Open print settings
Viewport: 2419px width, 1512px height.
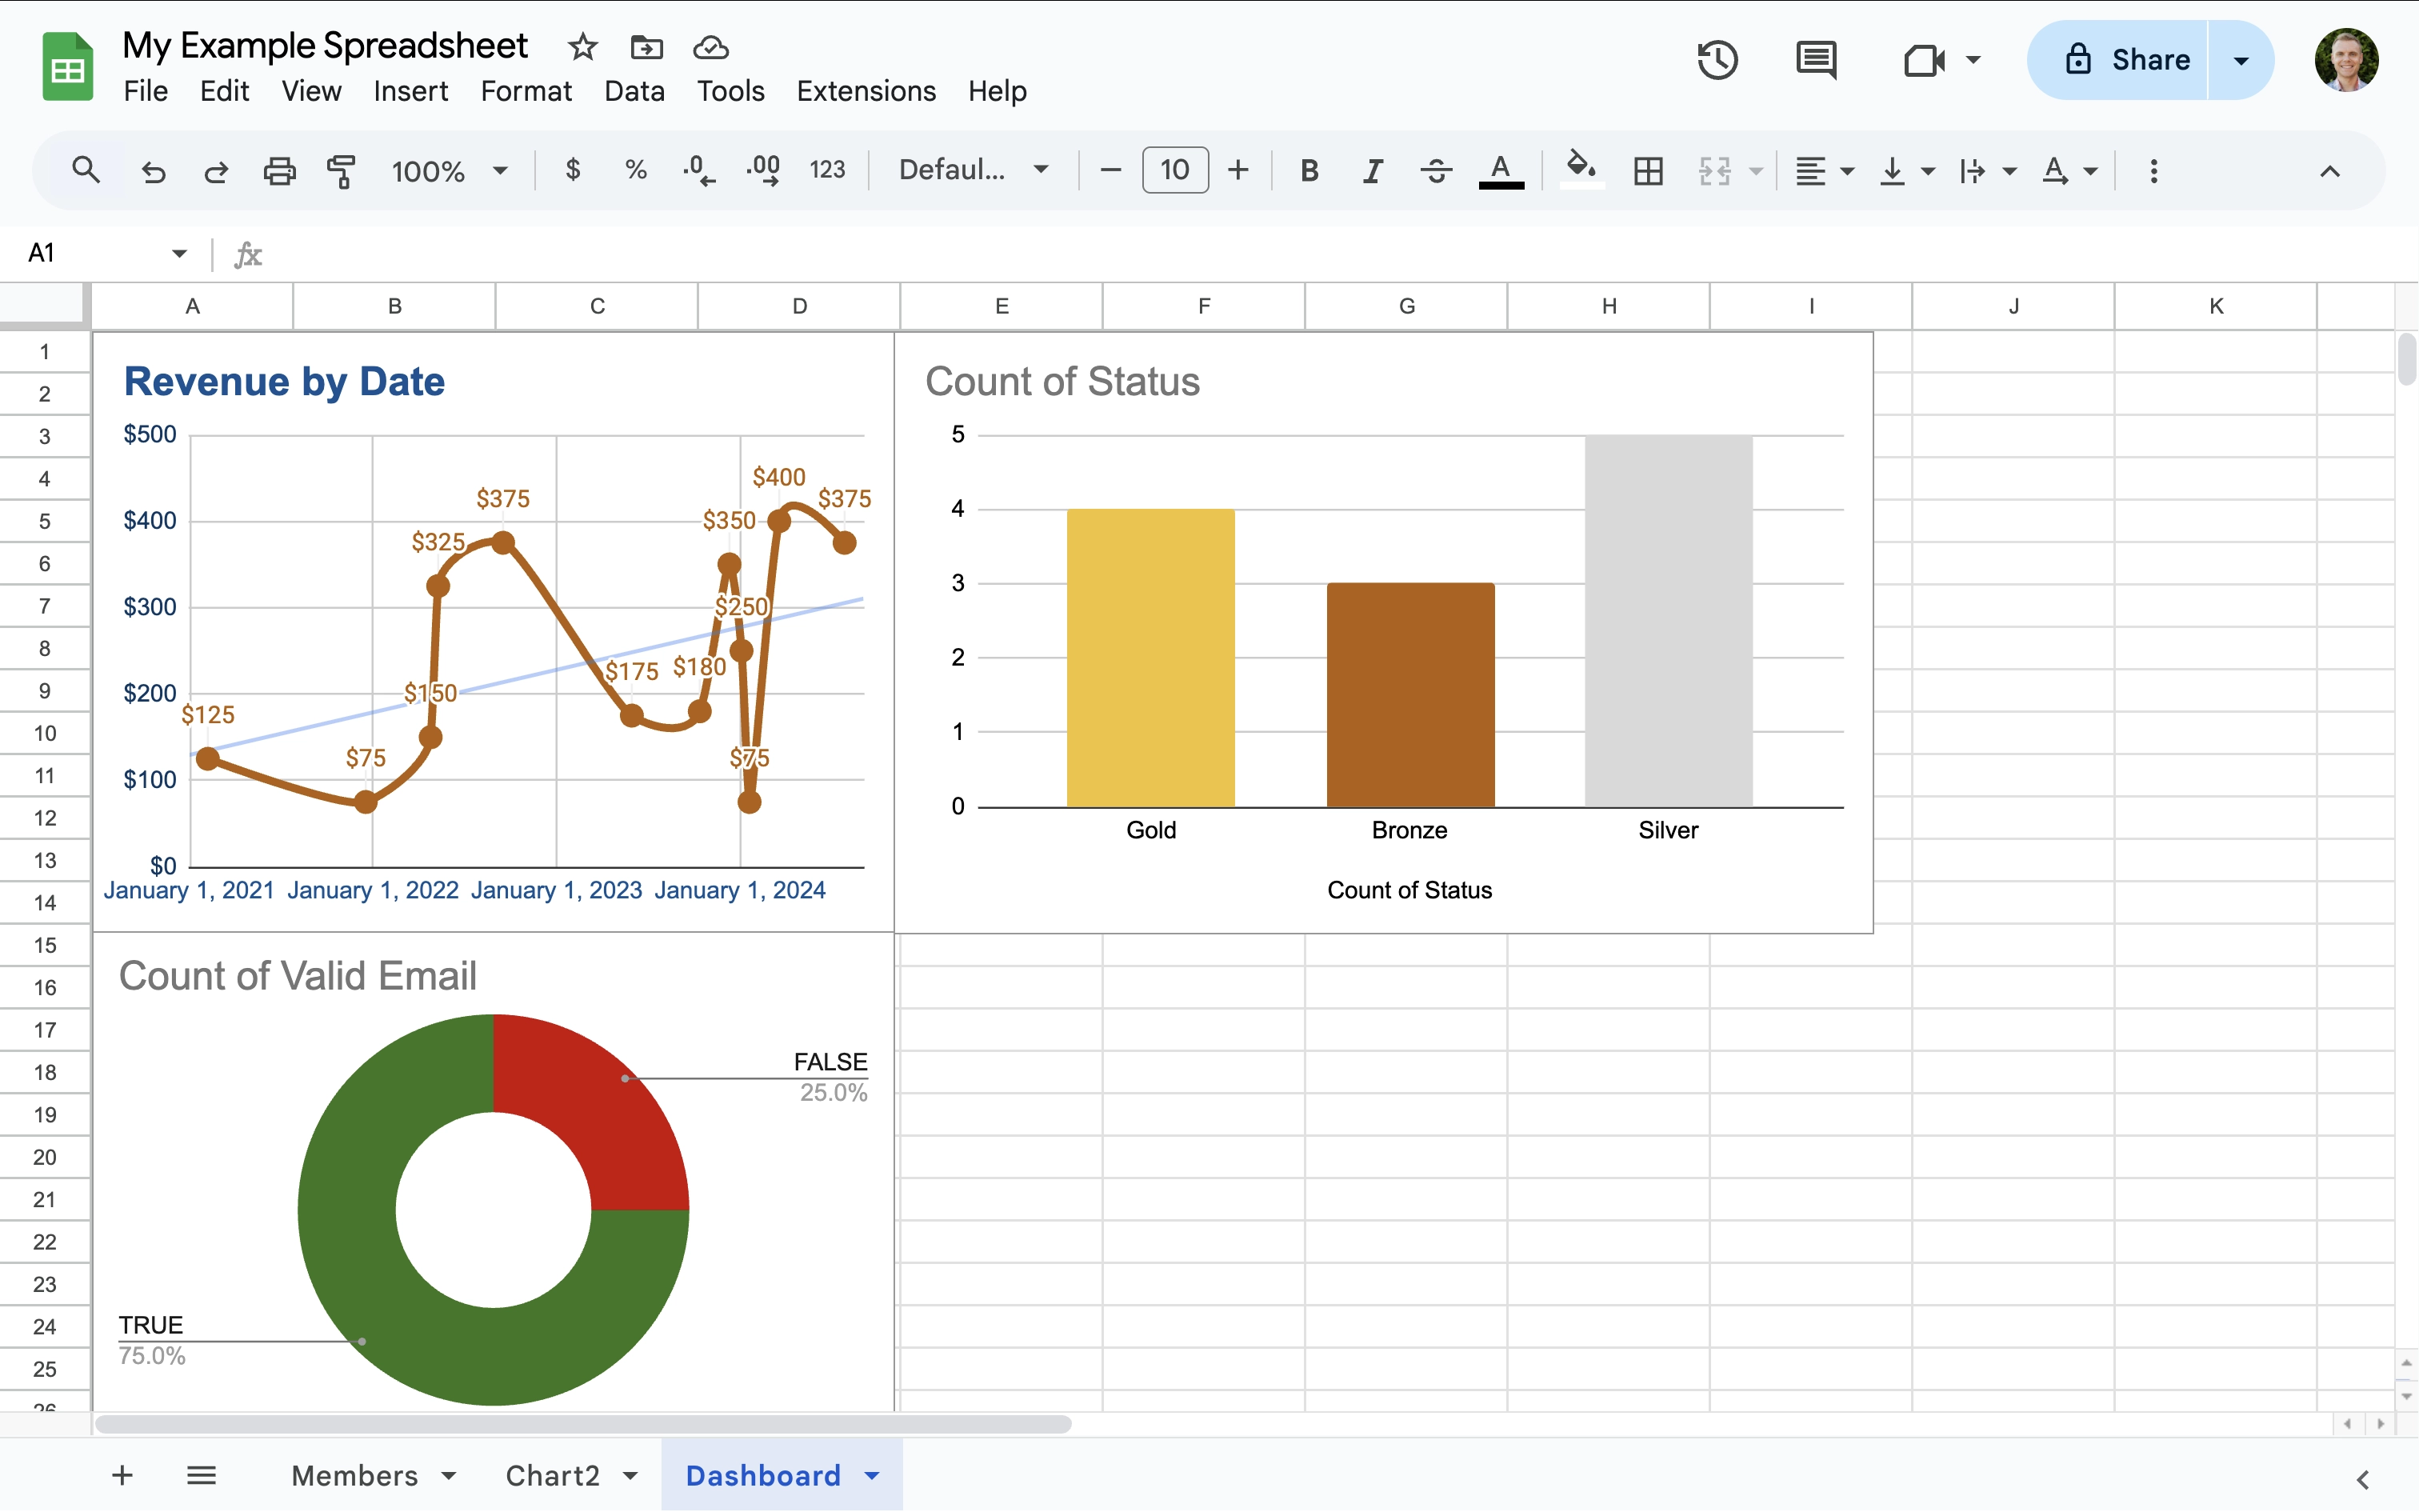[x=279, y=170]
